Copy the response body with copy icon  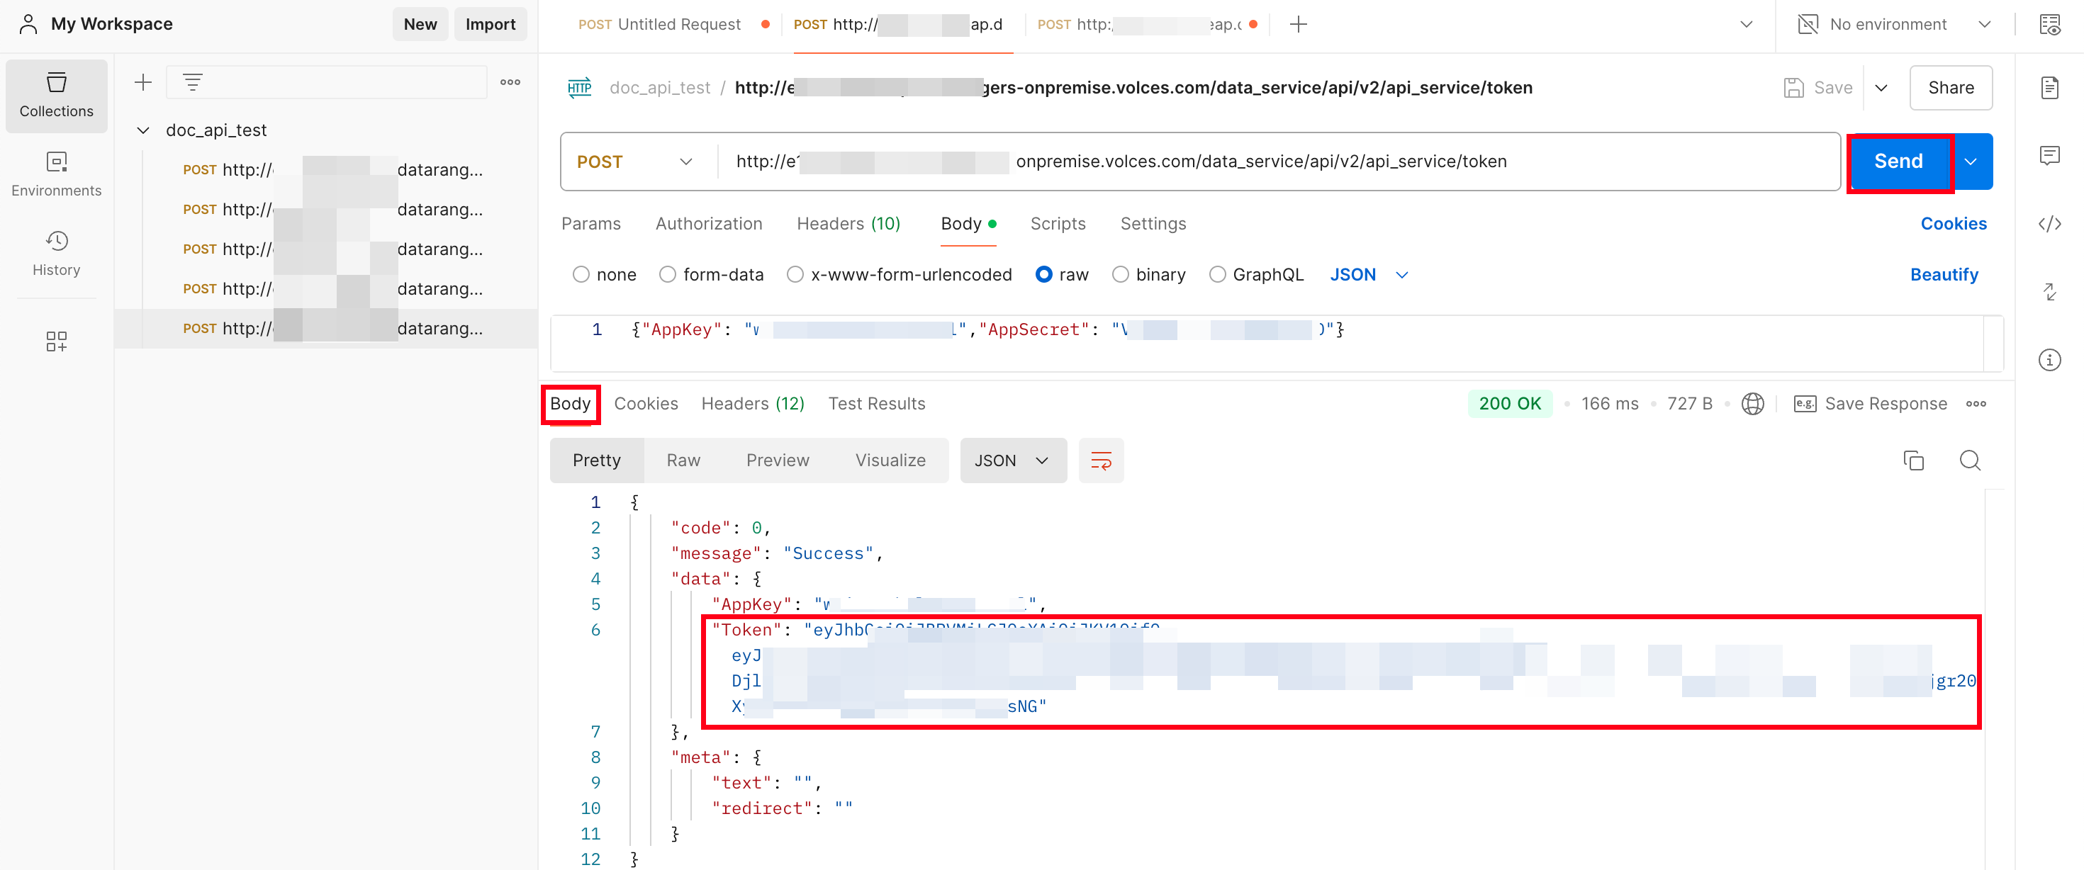1912,460
